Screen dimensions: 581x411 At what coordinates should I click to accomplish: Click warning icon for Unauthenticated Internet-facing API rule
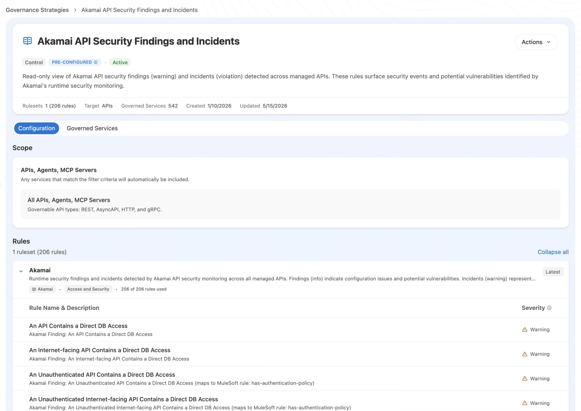coord(525,403)
